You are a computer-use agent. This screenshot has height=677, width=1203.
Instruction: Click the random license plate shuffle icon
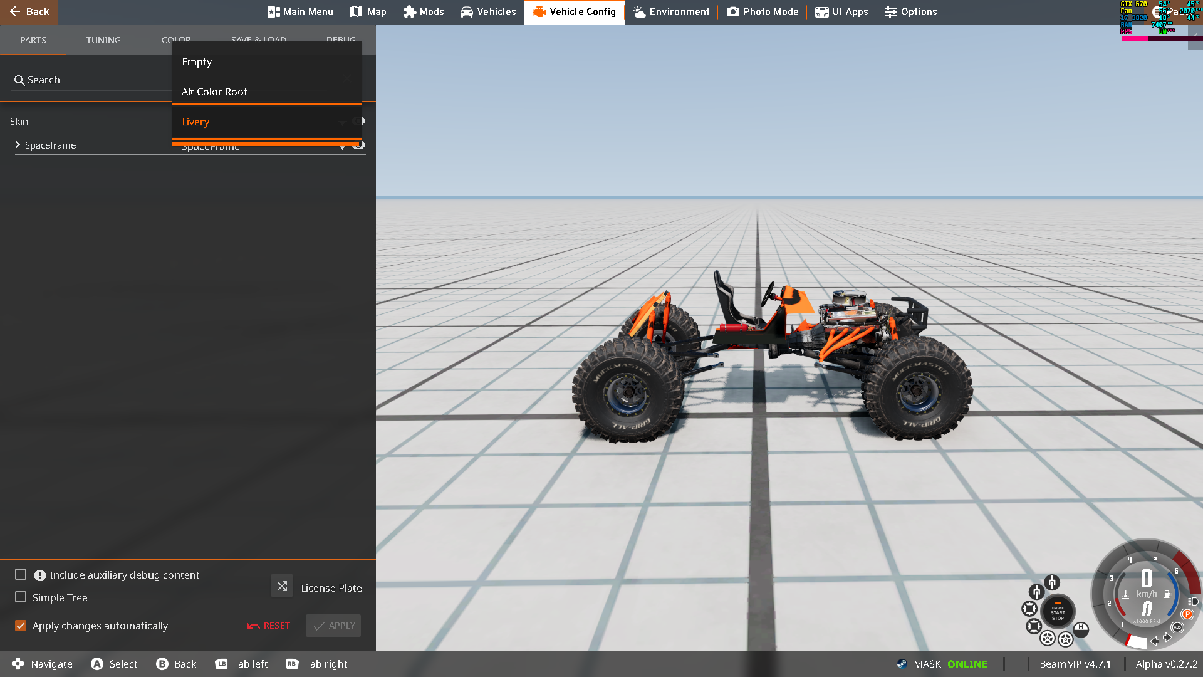coord(282,586)
